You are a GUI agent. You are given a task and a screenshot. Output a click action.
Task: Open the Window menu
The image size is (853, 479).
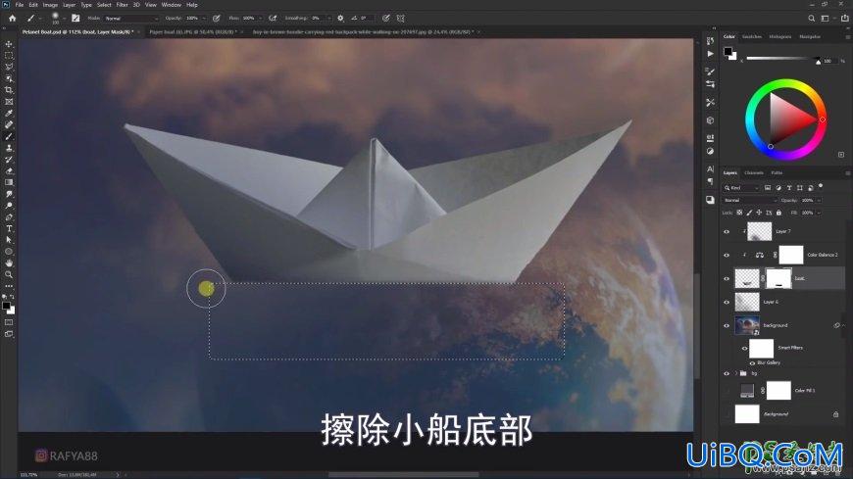point(172,4)
